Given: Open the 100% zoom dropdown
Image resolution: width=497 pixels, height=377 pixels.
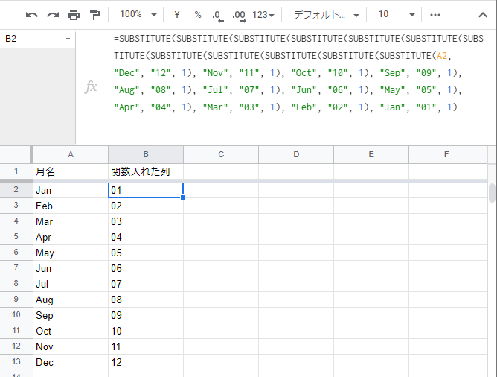Looking at the screenshot, I should point(138,14).
